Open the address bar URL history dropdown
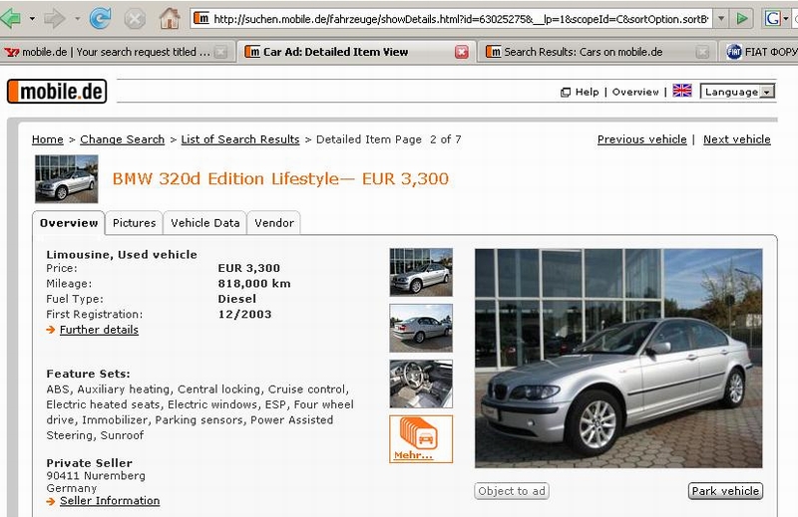The height and width of the screenshot is (517, 798). [x=719, y=19]
